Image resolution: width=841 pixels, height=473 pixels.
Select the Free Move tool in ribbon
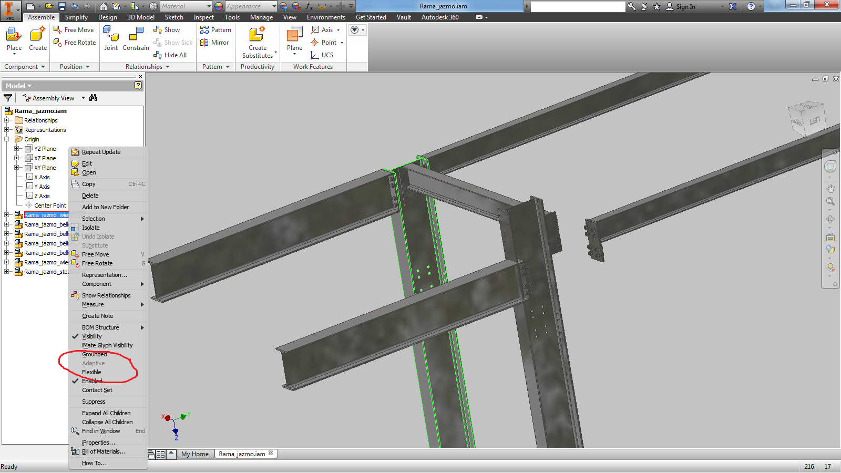coord(74,30)
